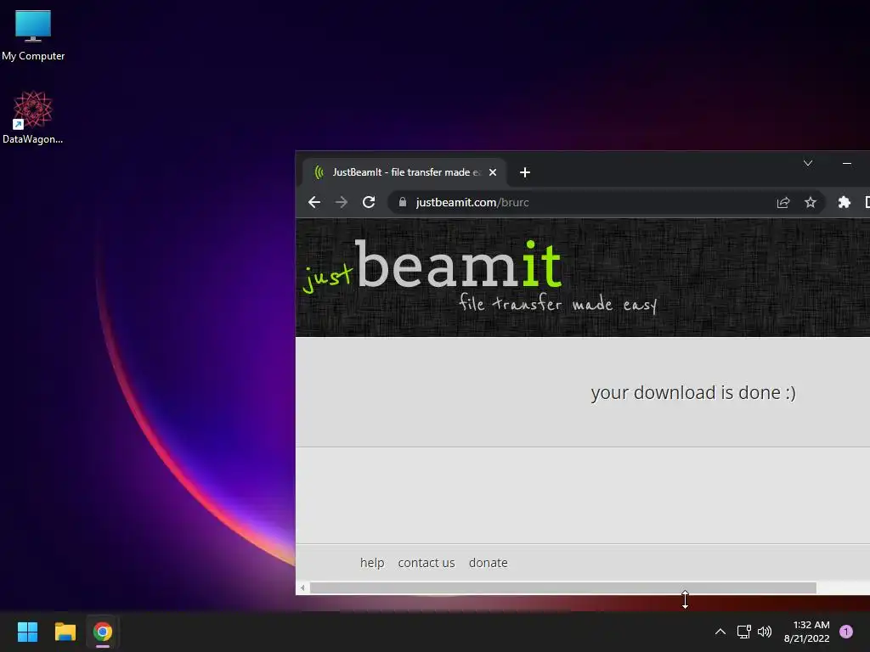Open the Chrome extensions puzzle icon
The width and height of the screenshot is (870, 652).
pos(844,202)
